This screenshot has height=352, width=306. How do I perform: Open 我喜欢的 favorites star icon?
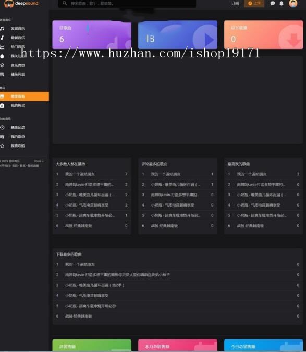[x=2, y=146]
